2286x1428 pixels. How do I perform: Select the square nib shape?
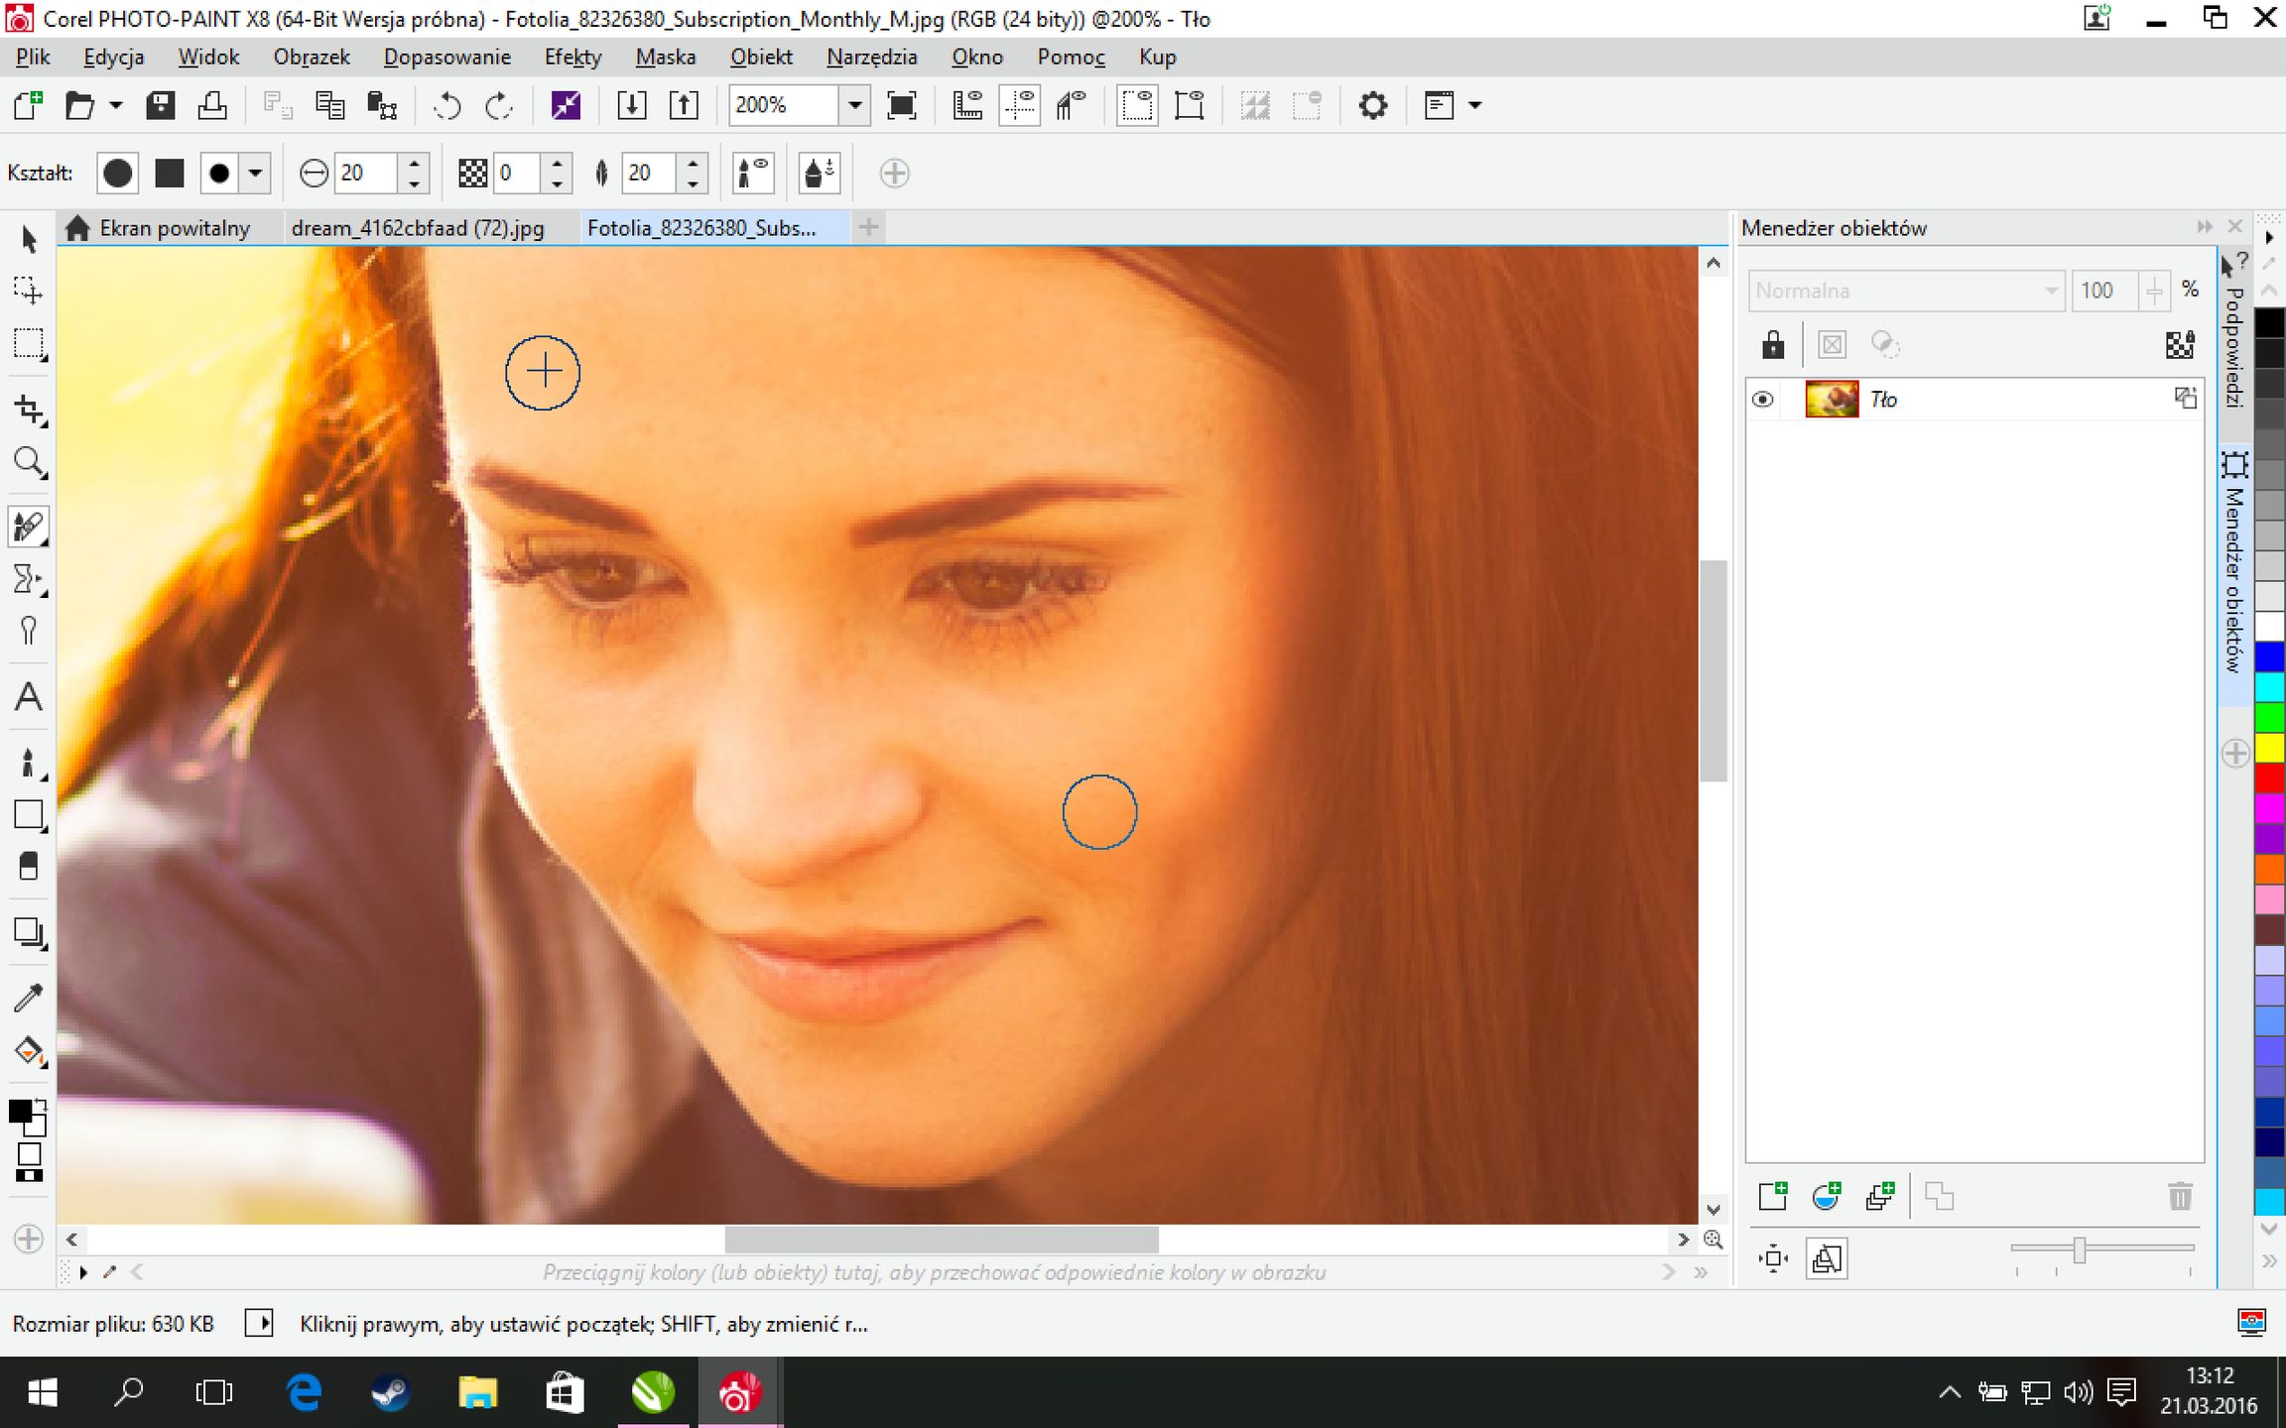tap(170, 174)
